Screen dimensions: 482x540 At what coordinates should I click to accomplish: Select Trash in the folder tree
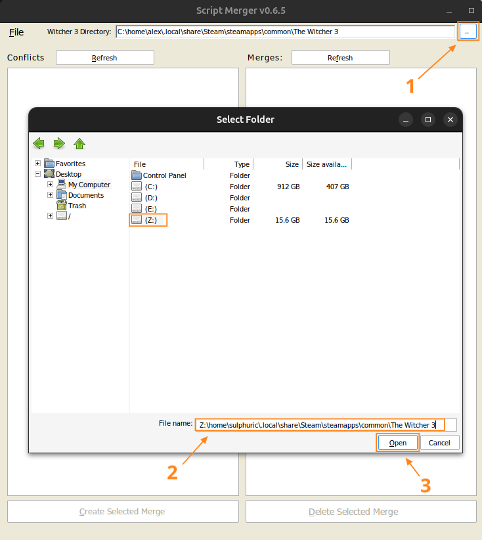click(77, 206)
